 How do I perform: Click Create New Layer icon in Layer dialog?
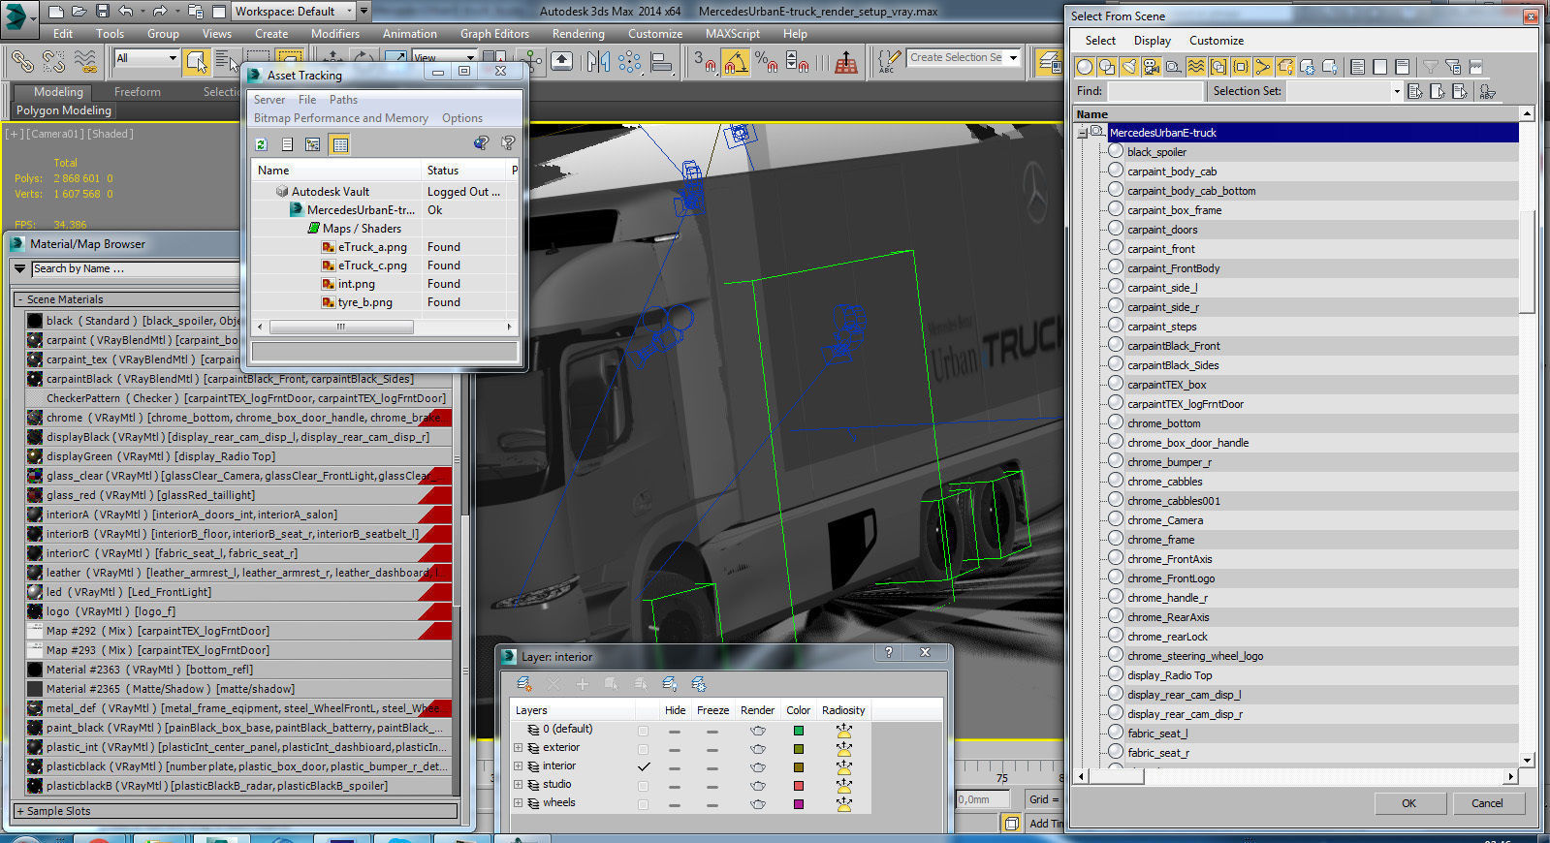tap(524, 684)
